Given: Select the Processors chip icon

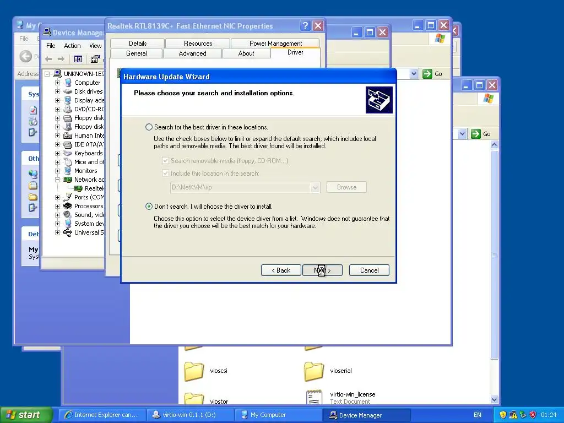Looking at the screenshot, I should point(68,206).
